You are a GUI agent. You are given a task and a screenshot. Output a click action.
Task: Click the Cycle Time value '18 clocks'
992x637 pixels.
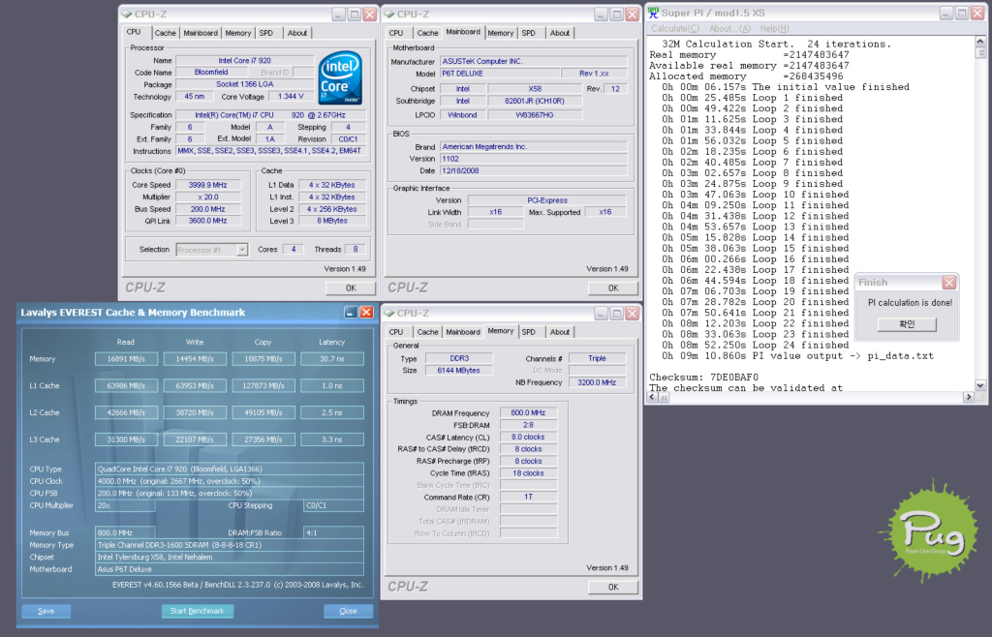(528, 473)
